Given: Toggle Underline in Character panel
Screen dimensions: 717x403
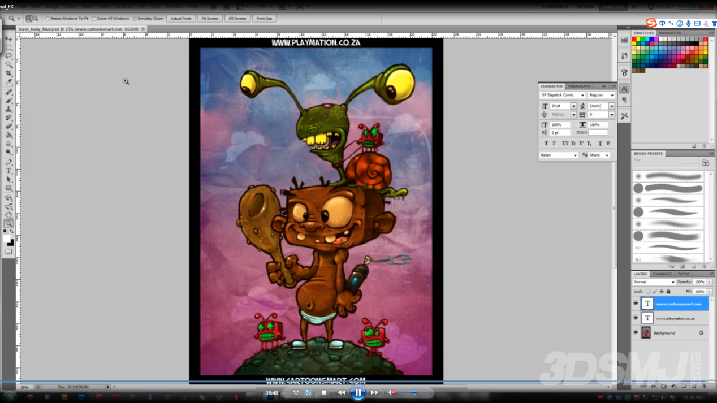Looking at the screenshot, I should tap(600, 144).
